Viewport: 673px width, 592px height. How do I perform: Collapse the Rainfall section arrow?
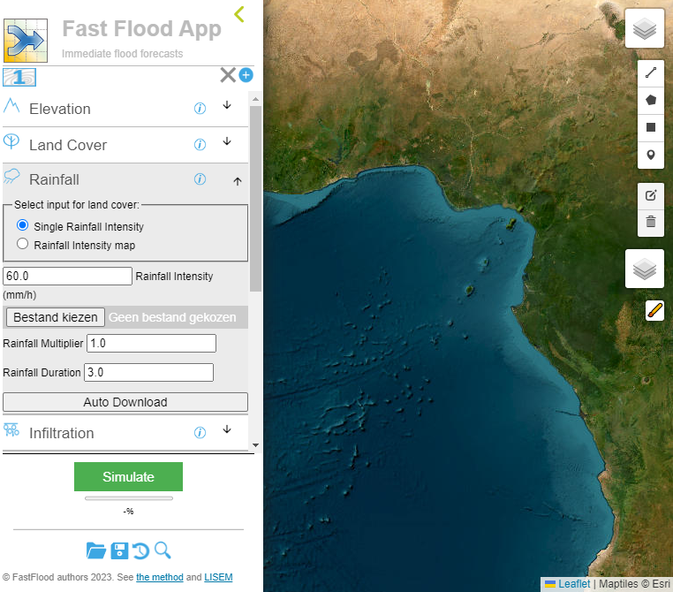tap(237, 181)
